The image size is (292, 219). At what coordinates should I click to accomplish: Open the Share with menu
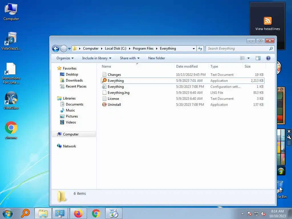tap(130, 58)
